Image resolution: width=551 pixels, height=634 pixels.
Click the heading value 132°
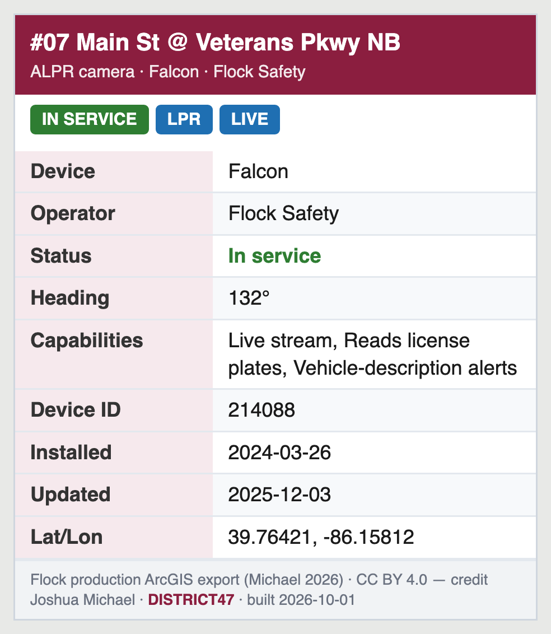[x=249, y=299]
